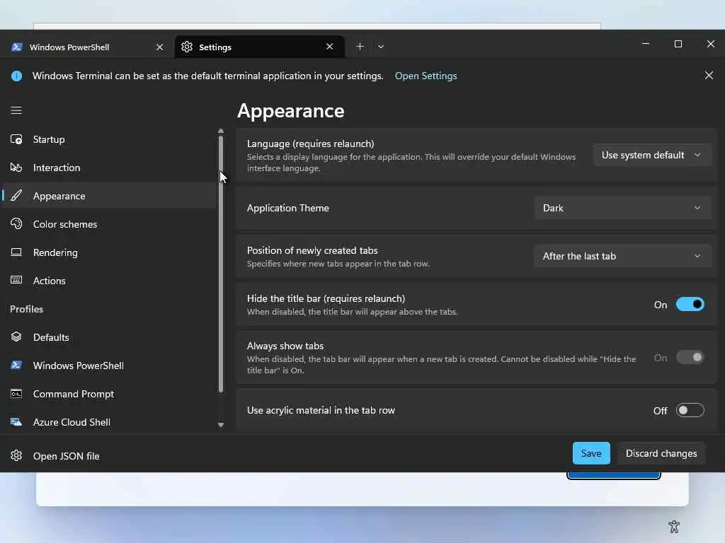The height and width of the screenshot is (543, 725).
Task: Select Color schemes in the sidebar
Action: pos(109,224)
